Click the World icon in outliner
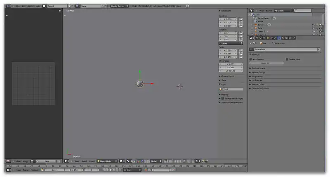The height and width of the screenshot is (177, 330). [256, 21]
